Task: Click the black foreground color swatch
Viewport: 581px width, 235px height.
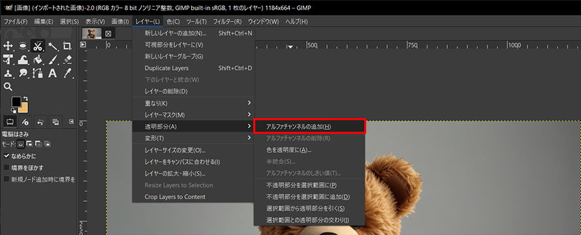Action: (16, 102)
